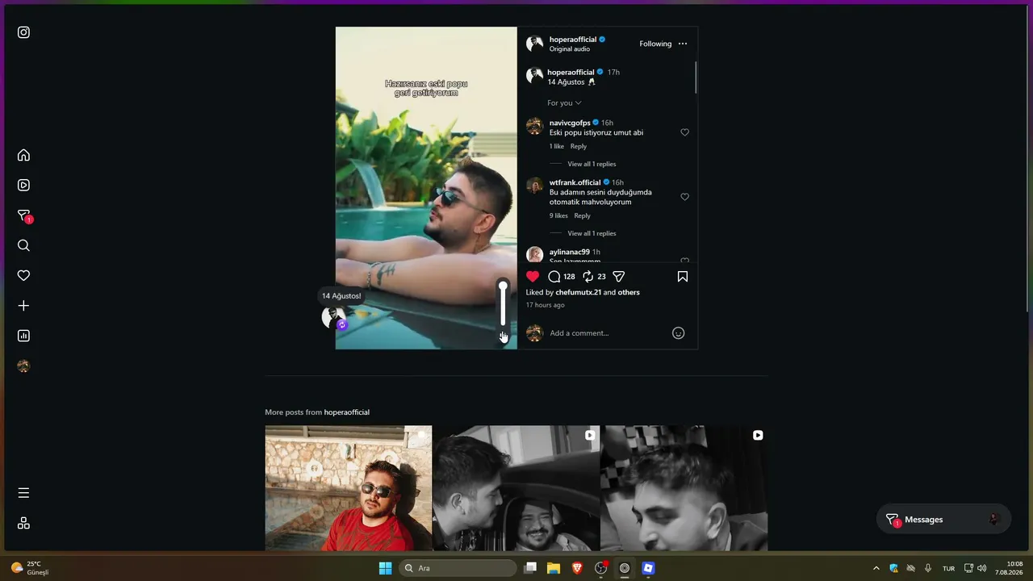Open the Search magnifier in the sidebar
Viewport: 1033px width, 581px height.
23,245
